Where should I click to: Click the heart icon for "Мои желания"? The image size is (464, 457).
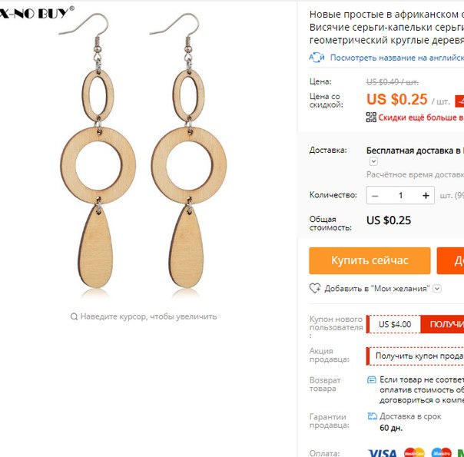click(x=315, y=288)
